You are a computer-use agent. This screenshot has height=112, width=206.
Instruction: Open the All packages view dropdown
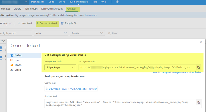click(60, 67)
